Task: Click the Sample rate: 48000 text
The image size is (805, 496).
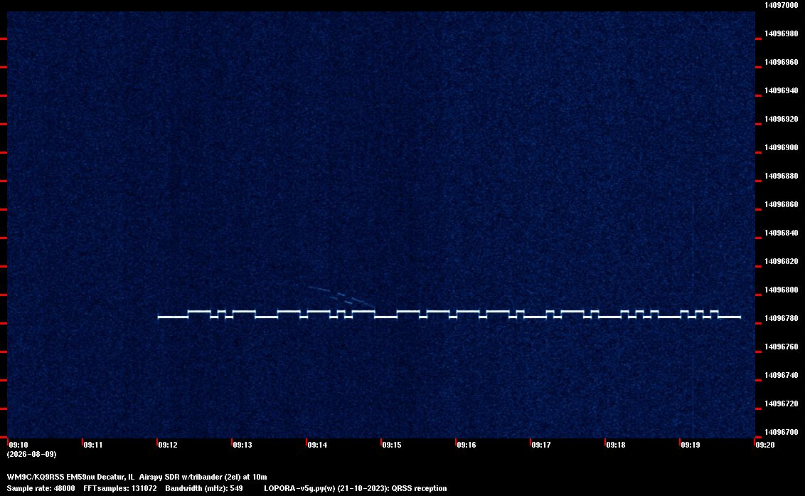Action: [41, 488]
